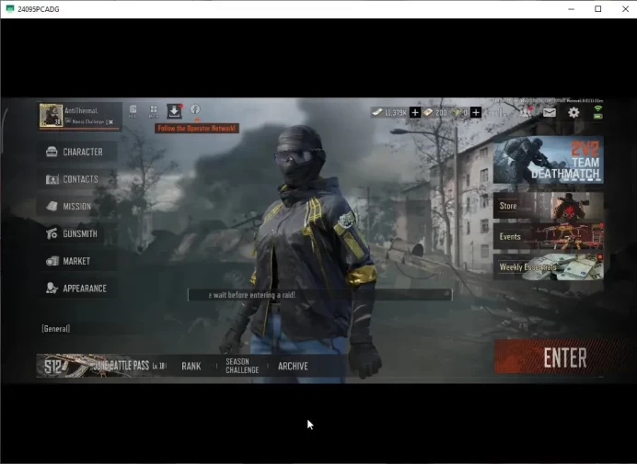Open the MISSION menu

click(77, 207)
